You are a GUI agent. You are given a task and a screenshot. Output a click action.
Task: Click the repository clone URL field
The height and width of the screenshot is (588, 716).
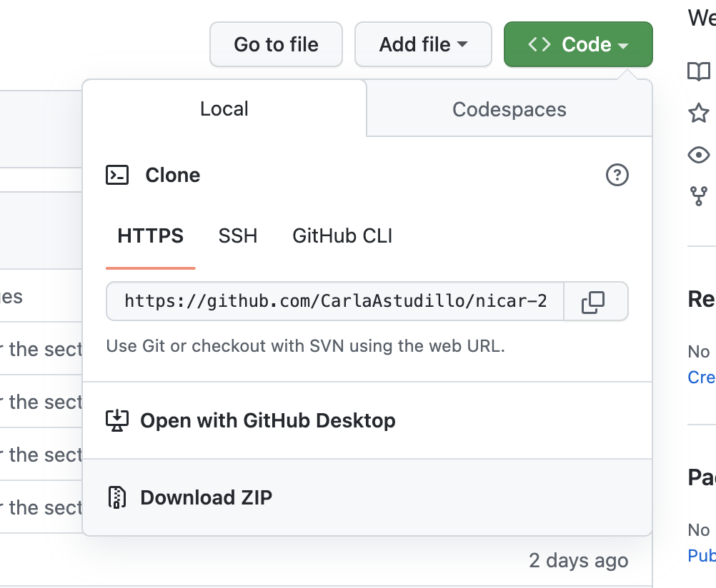pos(335,301)
